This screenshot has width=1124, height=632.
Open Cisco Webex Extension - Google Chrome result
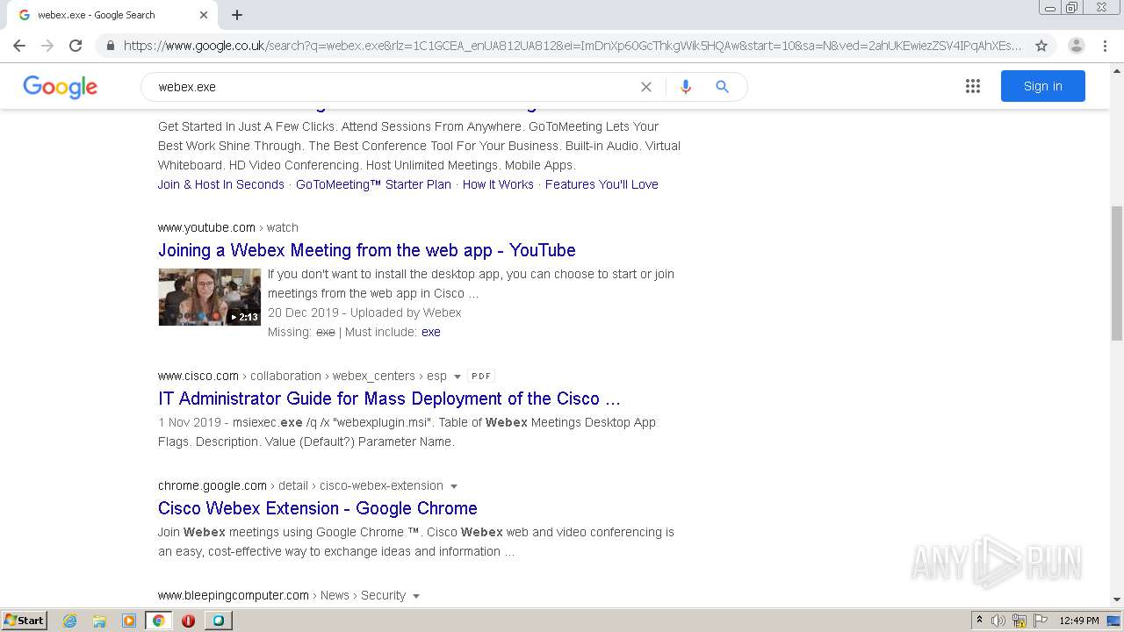coord(318,508)
